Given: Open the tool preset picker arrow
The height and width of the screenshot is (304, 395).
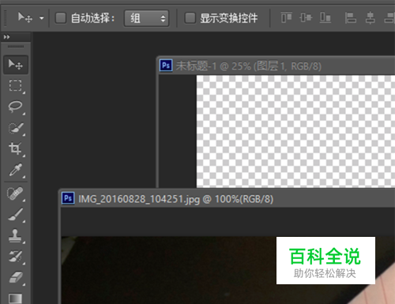Looking at the screenshot, I should (x=42, y=18).
